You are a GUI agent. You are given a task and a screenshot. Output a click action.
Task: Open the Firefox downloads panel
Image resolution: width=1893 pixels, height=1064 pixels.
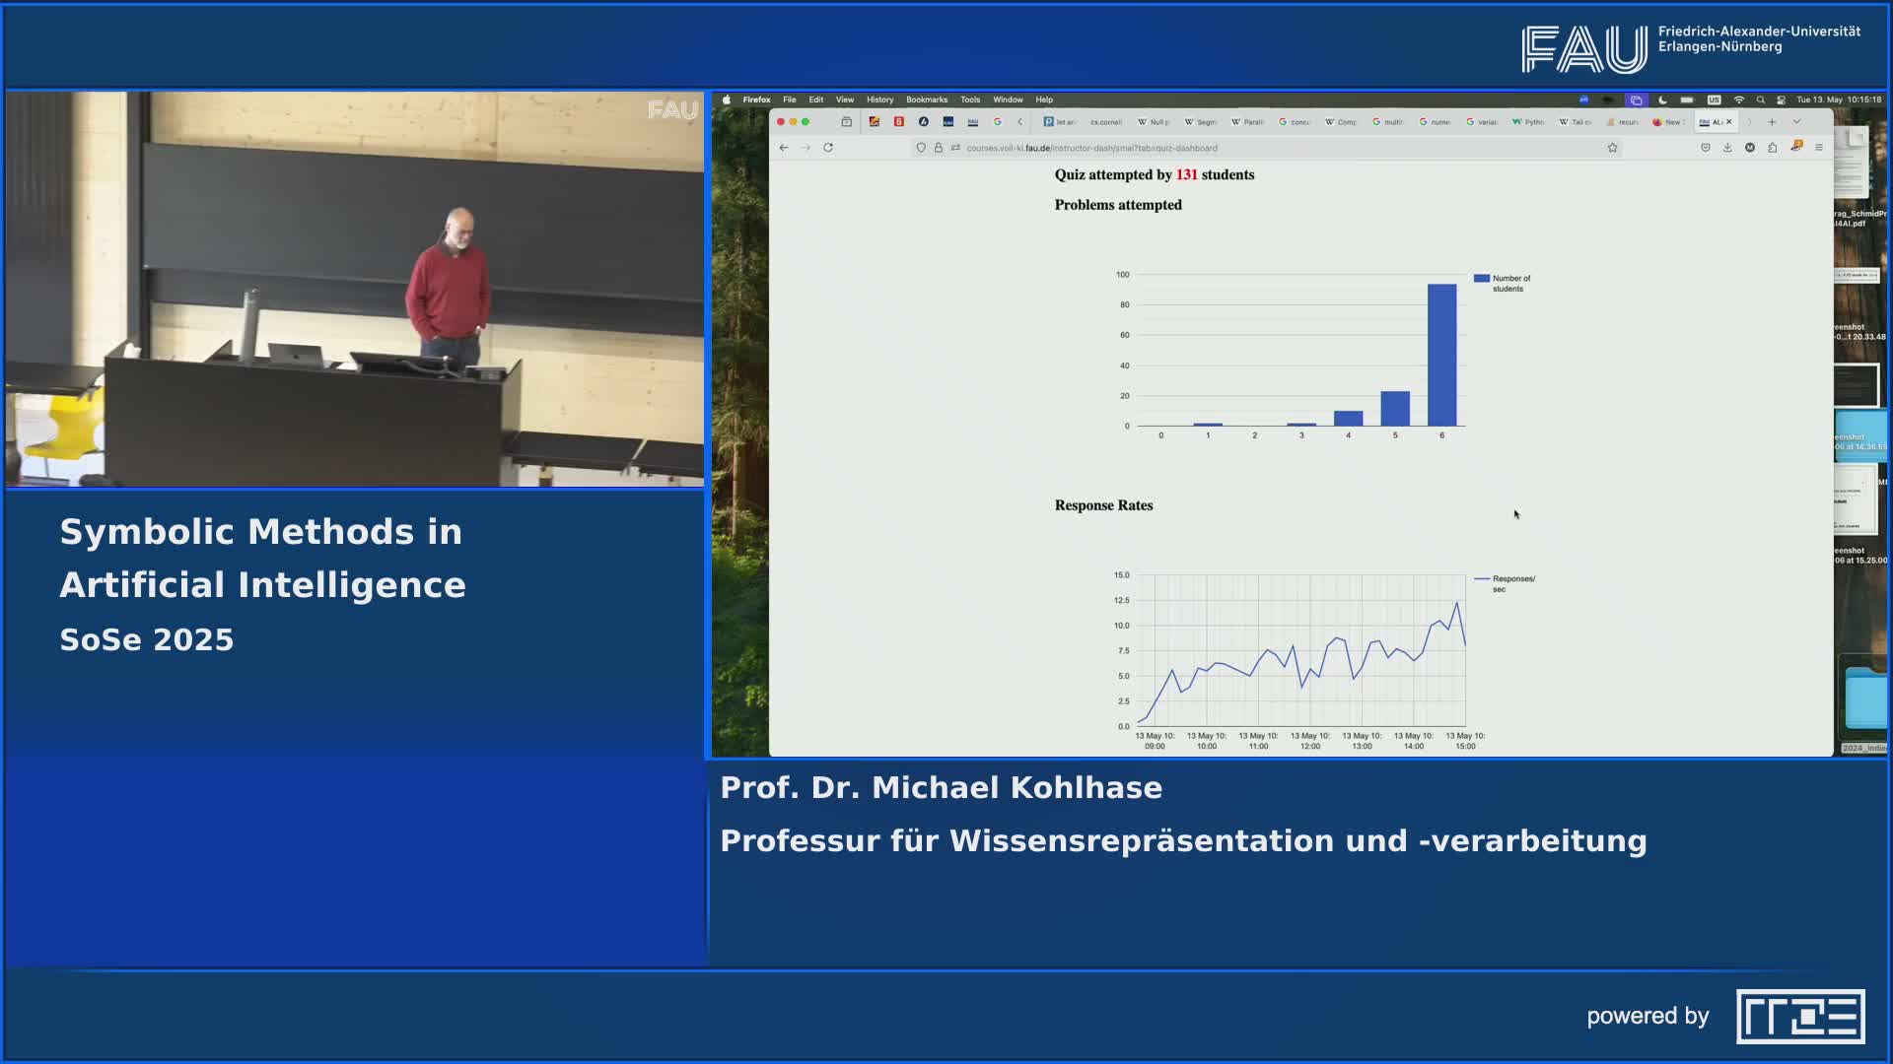click(x=1727, y=148)
